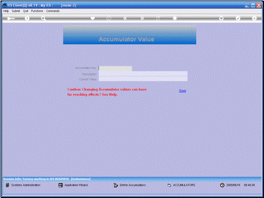
Task: Open the Commands menu
Action: click(x=53, y=11)
